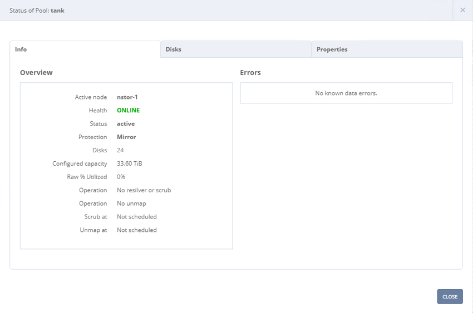Switch to the Disks tab
The image size is (473, 313).
236,49
